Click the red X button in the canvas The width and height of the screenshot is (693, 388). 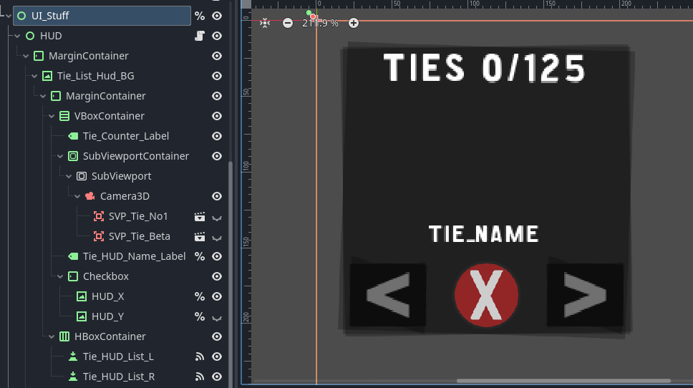[x=486, y=295]
